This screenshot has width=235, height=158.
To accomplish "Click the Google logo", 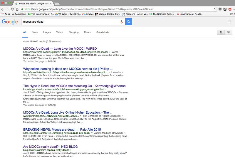I will 10,22.
